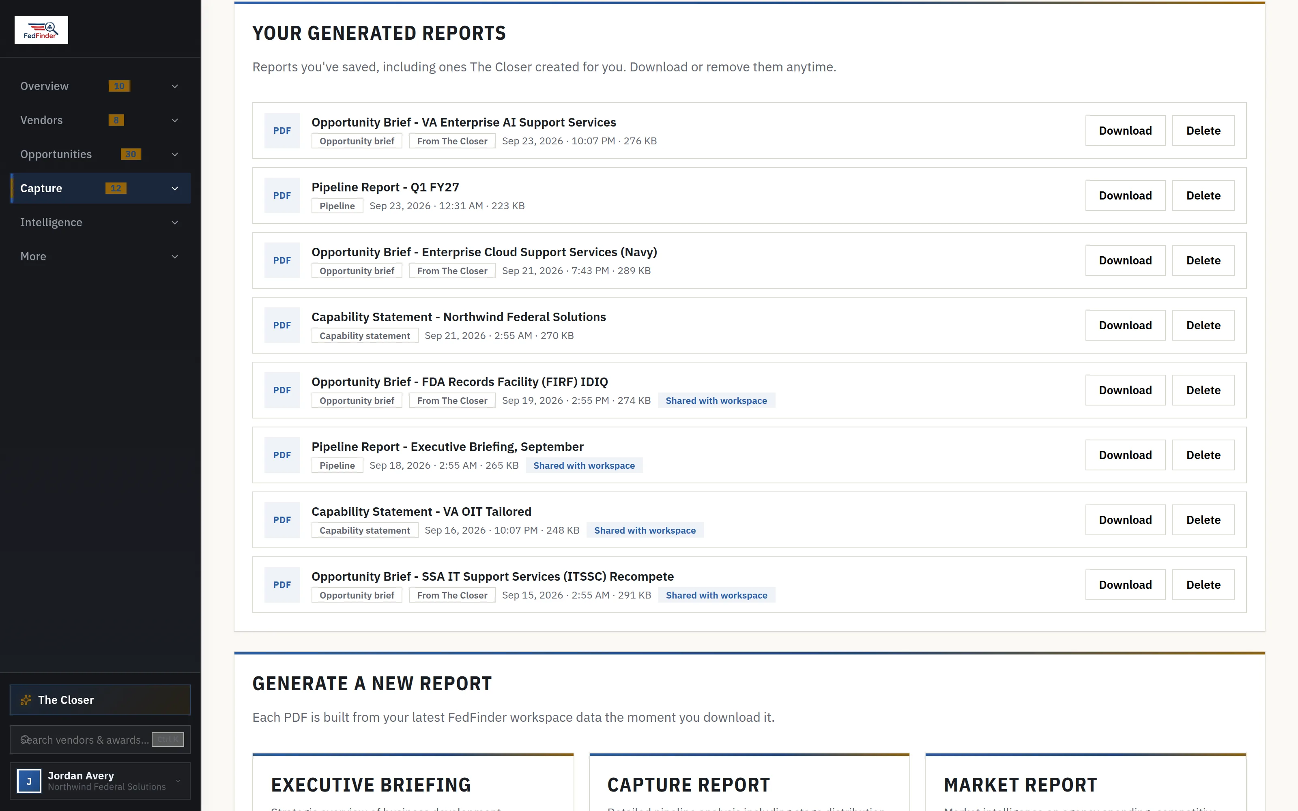
Task: Expand the More menu chevron
Action: 175,256
